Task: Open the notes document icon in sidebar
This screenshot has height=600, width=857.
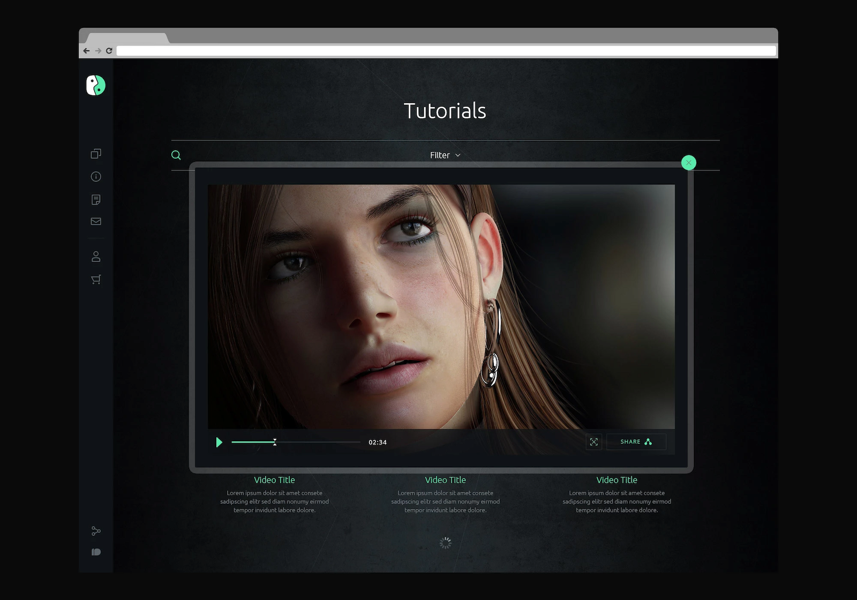Action: pyautogui.click(x=96, y=200)
